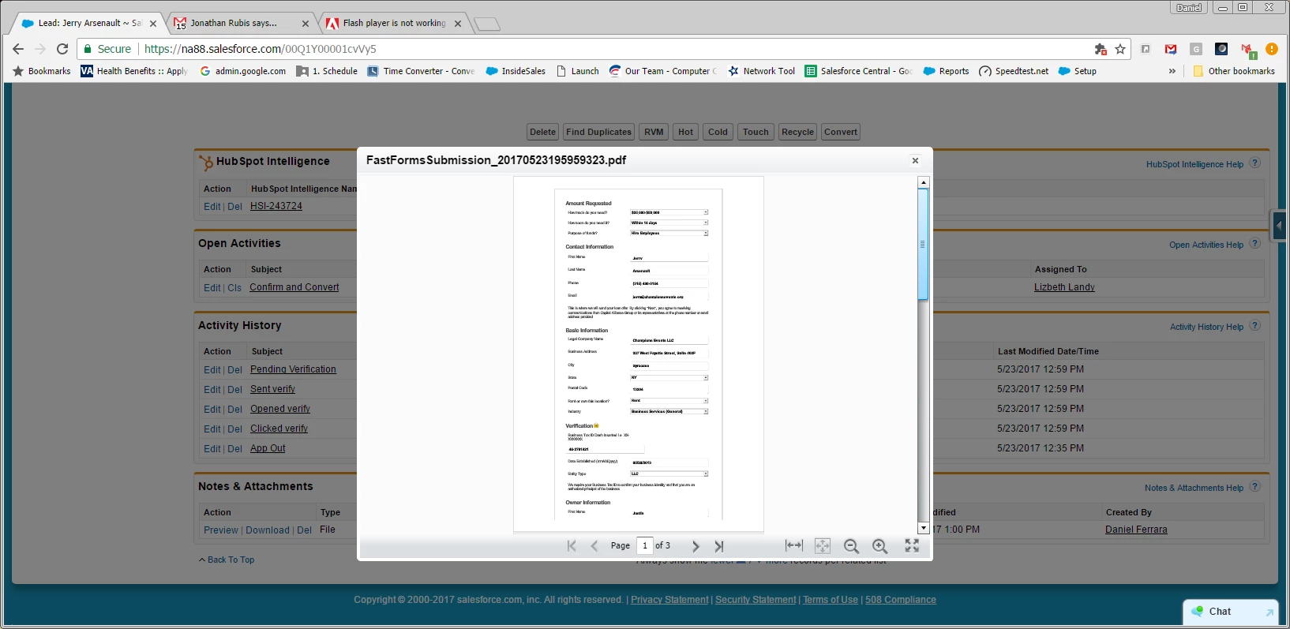Screen dimensions: 1290x629
Task: Fit PDF preview to width
Action: click(794, 545)
